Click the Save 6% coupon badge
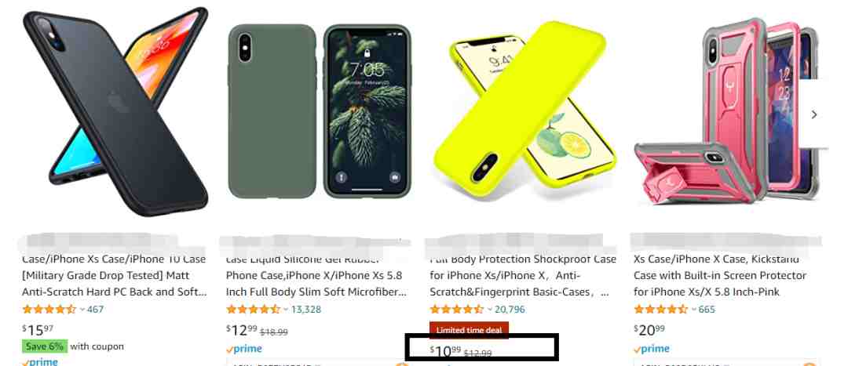Viewport: 848px width, 366px height. tap(45, 346)
